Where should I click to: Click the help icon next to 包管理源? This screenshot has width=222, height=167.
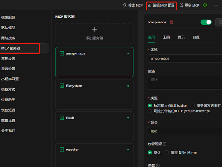[165, 144]
